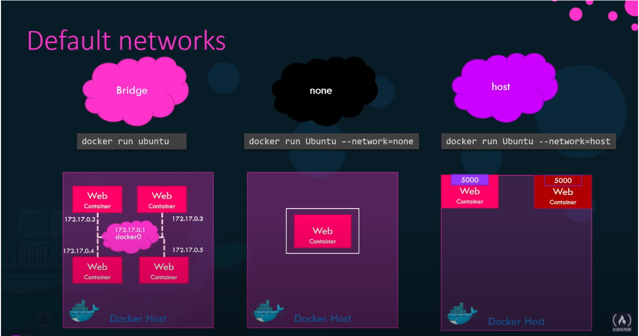639x336 pixels.
Task: Select the '--network=host' command box
Action: coord(528,141)
